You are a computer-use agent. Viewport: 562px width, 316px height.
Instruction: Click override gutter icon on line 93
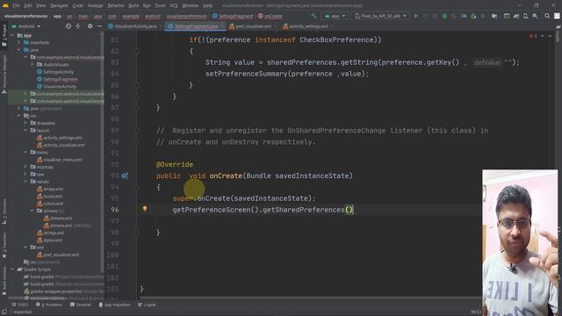tap(124, 176)
